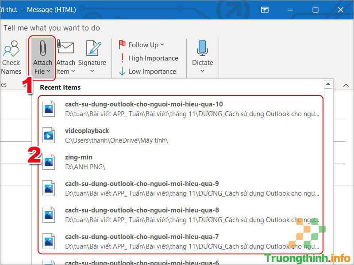Select file name cach-su-dung-outlook-cho-nguoi-moi-hieu-qua-8

142,210
